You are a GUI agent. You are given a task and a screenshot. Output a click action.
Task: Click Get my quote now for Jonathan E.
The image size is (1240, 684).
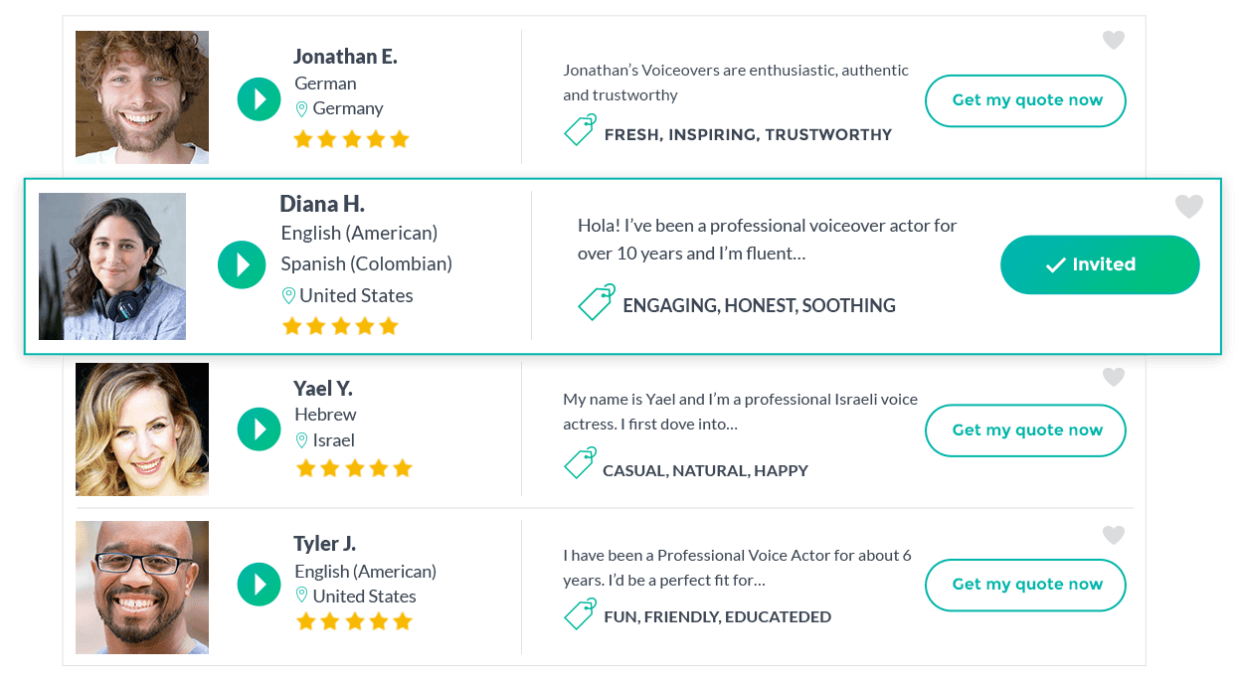point(1025,100)
